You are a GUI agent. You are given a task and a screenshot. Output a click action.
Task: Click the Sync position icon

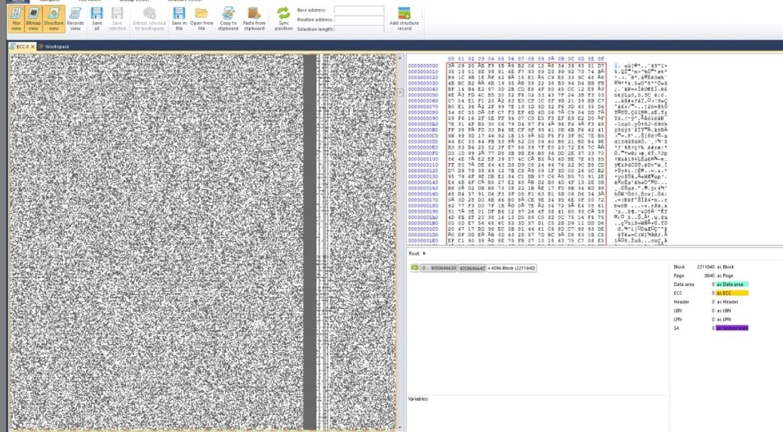[283, 19]
